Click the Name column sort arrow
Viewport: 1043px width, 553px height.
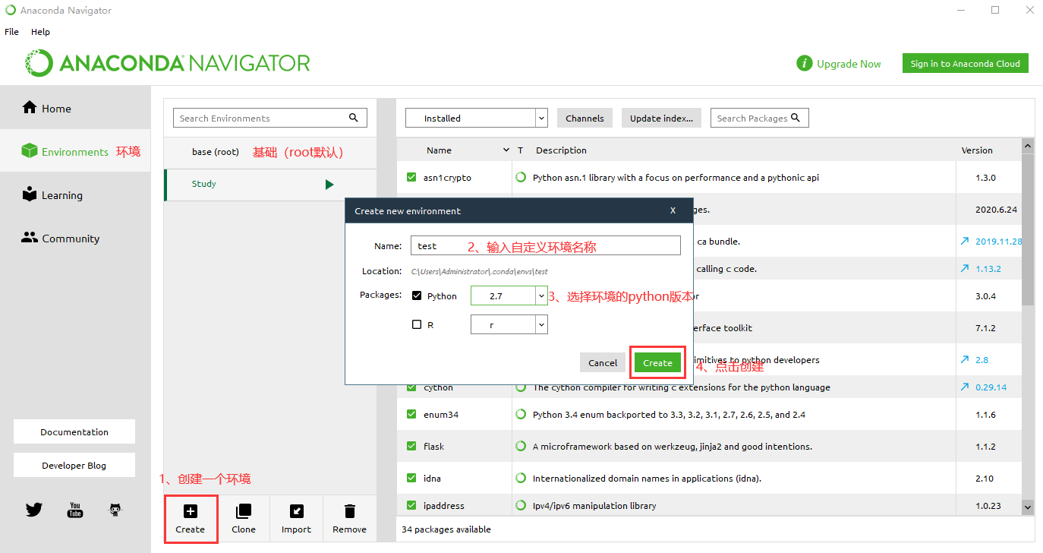coord(506,150)
